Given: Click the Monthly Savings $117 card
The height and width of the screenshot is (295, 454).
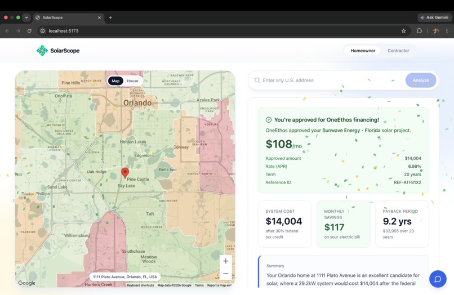Looking at the screenshot, I should 343,224.
